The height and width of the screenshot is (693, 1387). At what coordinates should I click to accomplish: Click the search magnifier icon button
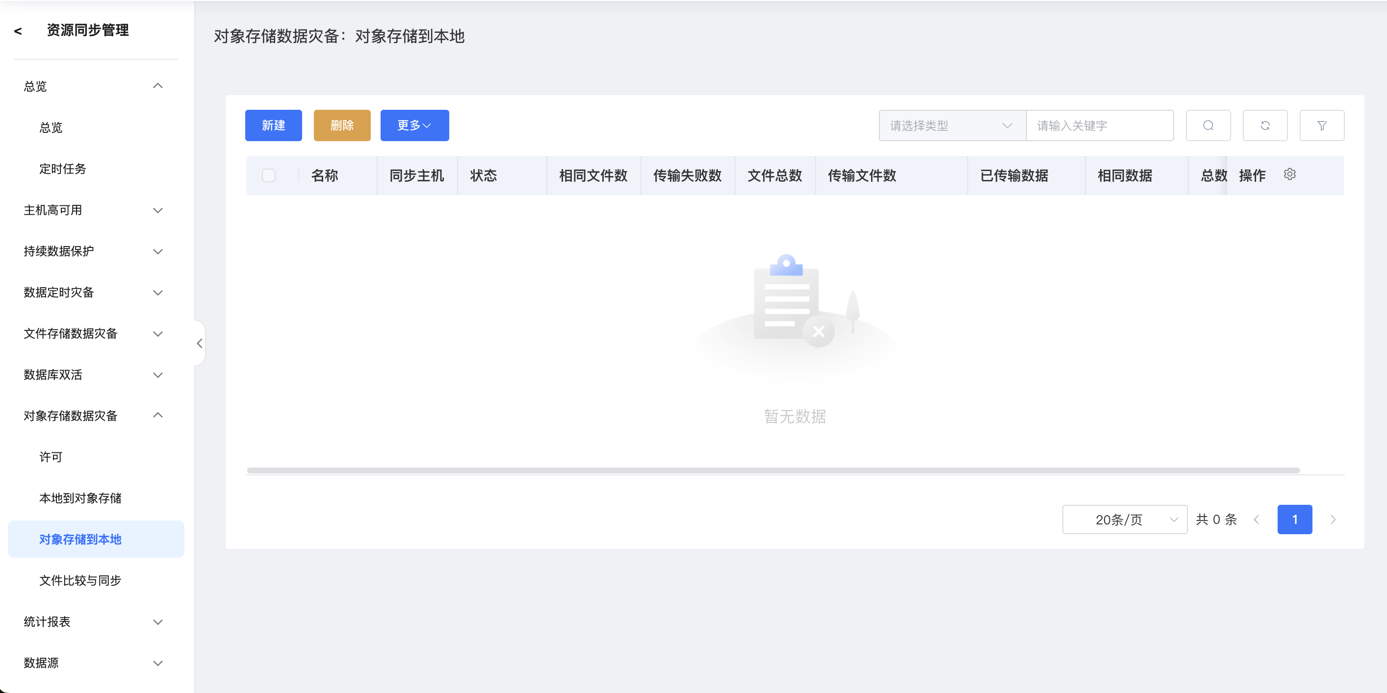coord(1207,125)
